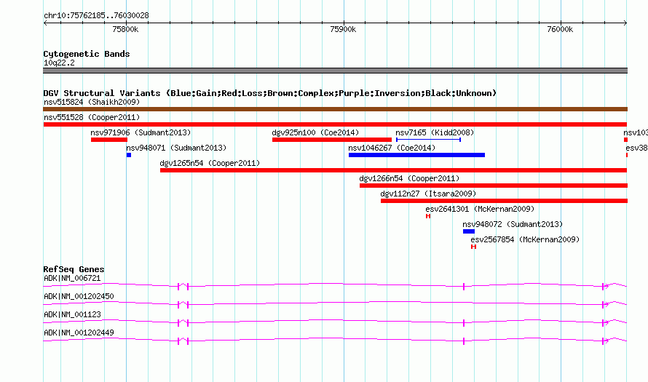Select the blue nsv948072 gain marker
Viewport: 648px width, 382px height.
point(469,231)
